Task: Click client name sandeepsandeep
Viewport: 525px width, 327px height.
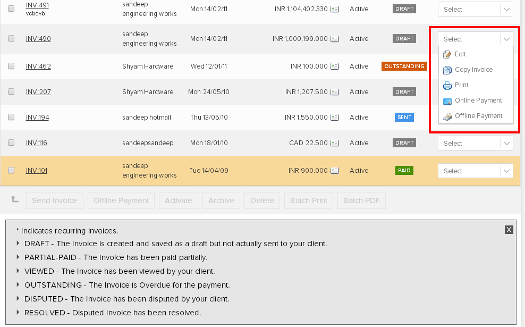Action: pyautogui.click(x=148, y=143)
